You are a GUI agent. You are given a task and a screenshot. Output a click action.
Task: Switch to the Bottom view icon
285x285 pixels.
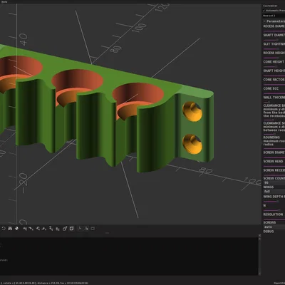(38, 229)
